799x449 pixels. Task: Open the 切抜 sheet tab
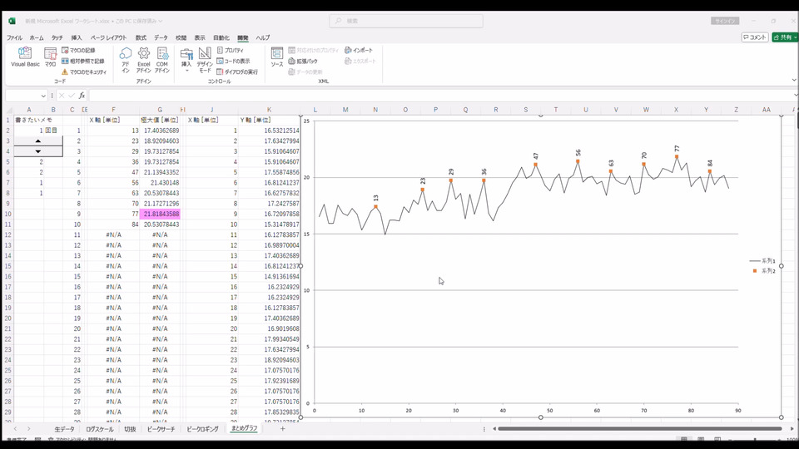(x=130, y=429)
